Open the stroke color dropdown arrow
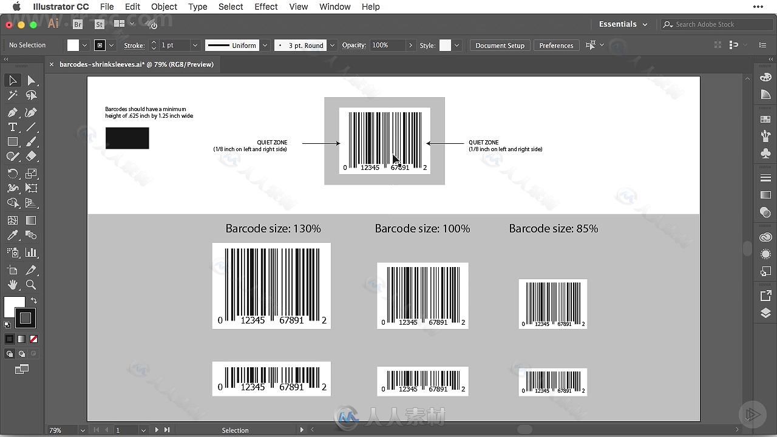The image size is (777, 437). coord(111,46)
